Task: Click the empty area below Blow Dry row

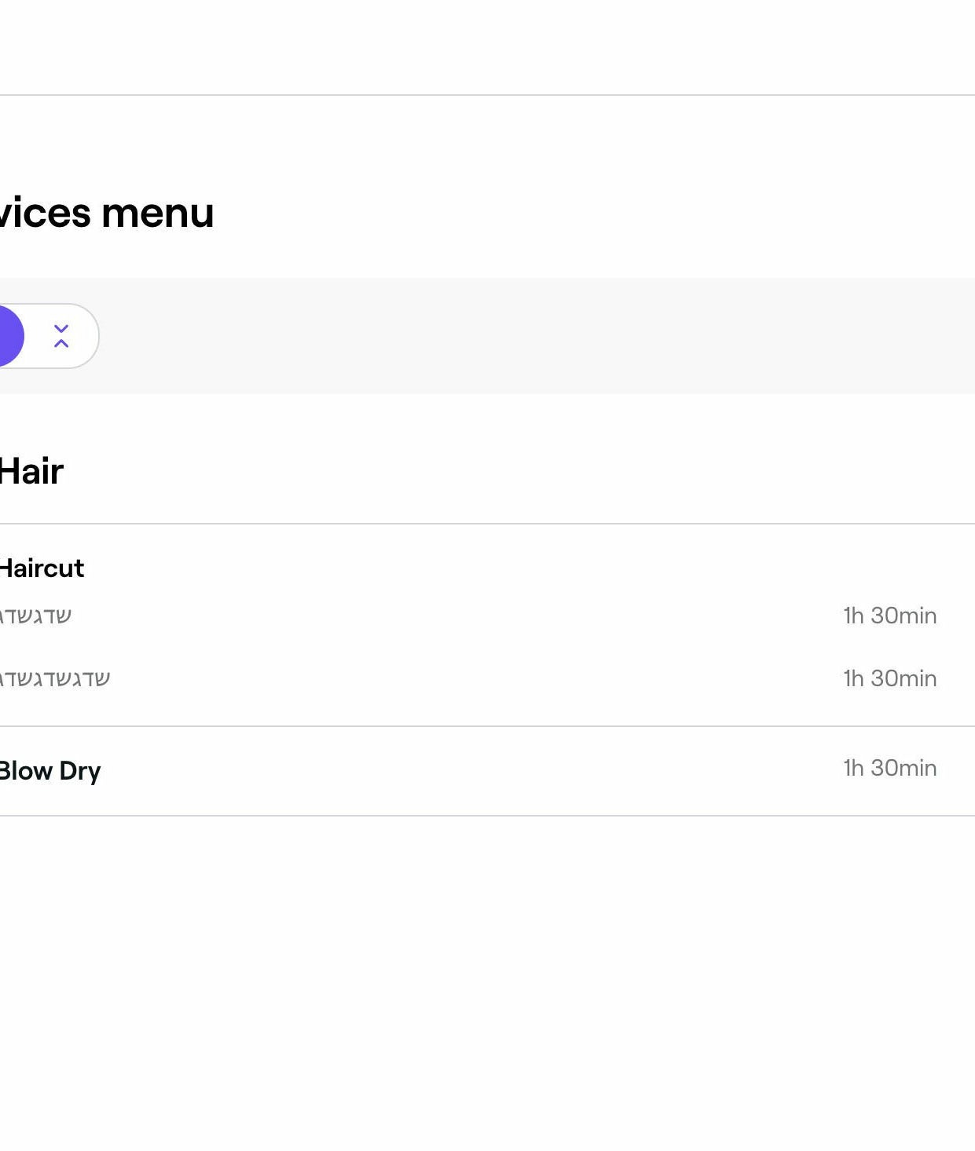Action: 487,981
